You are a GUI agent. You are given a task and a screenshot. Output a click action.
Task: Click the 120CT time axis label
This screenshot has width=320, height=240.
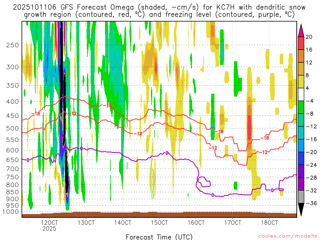[49, 222]
